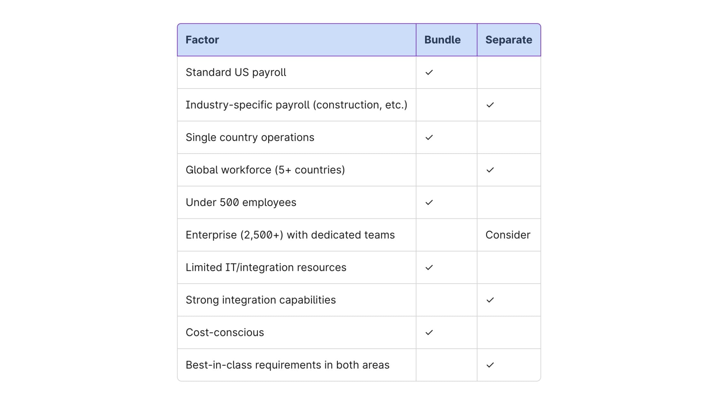Click the Bundle checkmark for Cost-conscious row
The image size is (716, 403).
click(429, 333)
